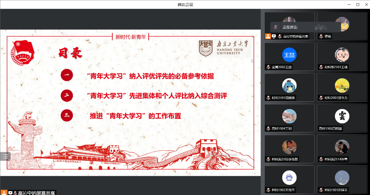Toggle the mic icon for 高材1904丁玥
The height and width of the screenshot is (195, 370).
coord(268,129)
